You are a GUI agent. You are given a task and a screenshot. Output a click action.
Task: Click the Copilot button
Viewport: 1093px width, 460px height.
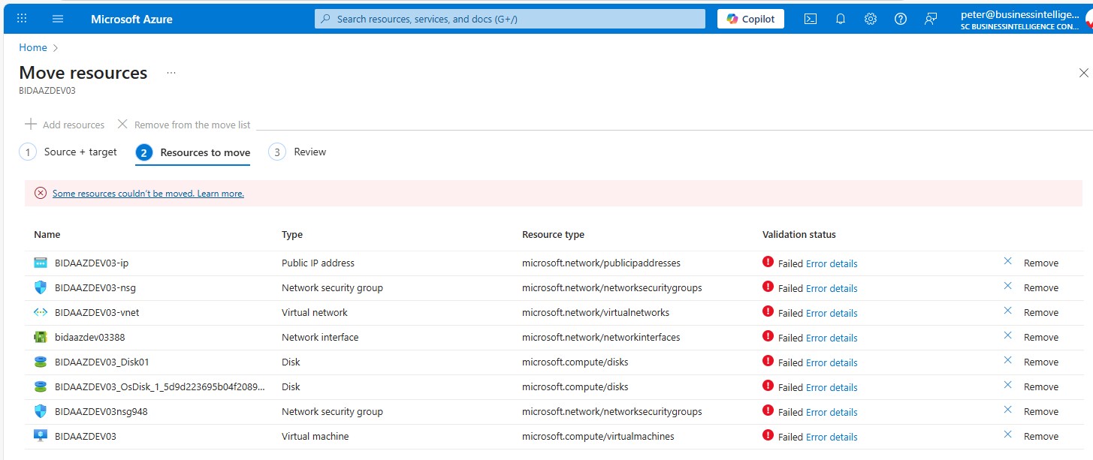750,19
